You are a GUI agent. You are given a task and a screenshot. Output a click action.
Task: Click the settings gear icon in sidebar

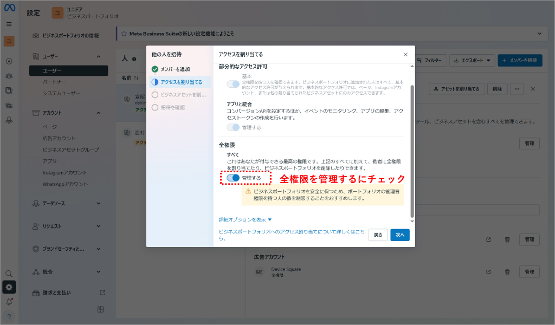coord(9,287)
